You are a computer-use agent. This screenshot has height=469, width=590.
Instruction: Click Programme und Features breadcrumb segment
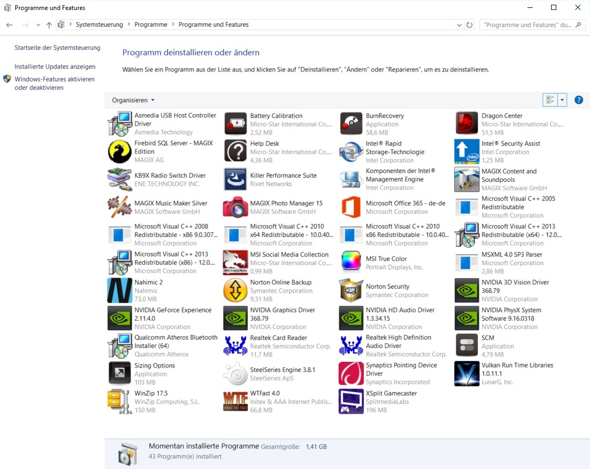point(213,24)
